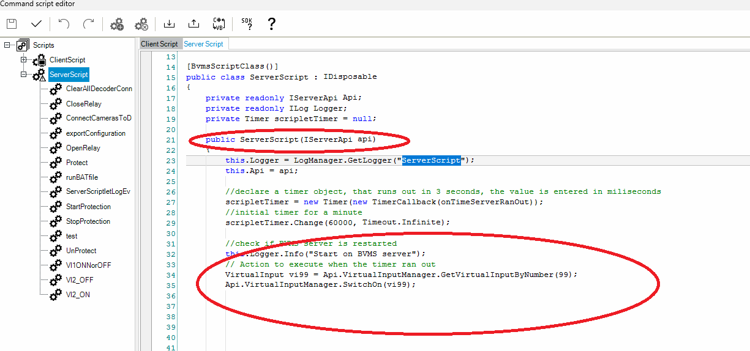Image resolution: width=750 pixels, height=351 pixels.
Task: Select the Server Script tab
Action: (204, 44)
